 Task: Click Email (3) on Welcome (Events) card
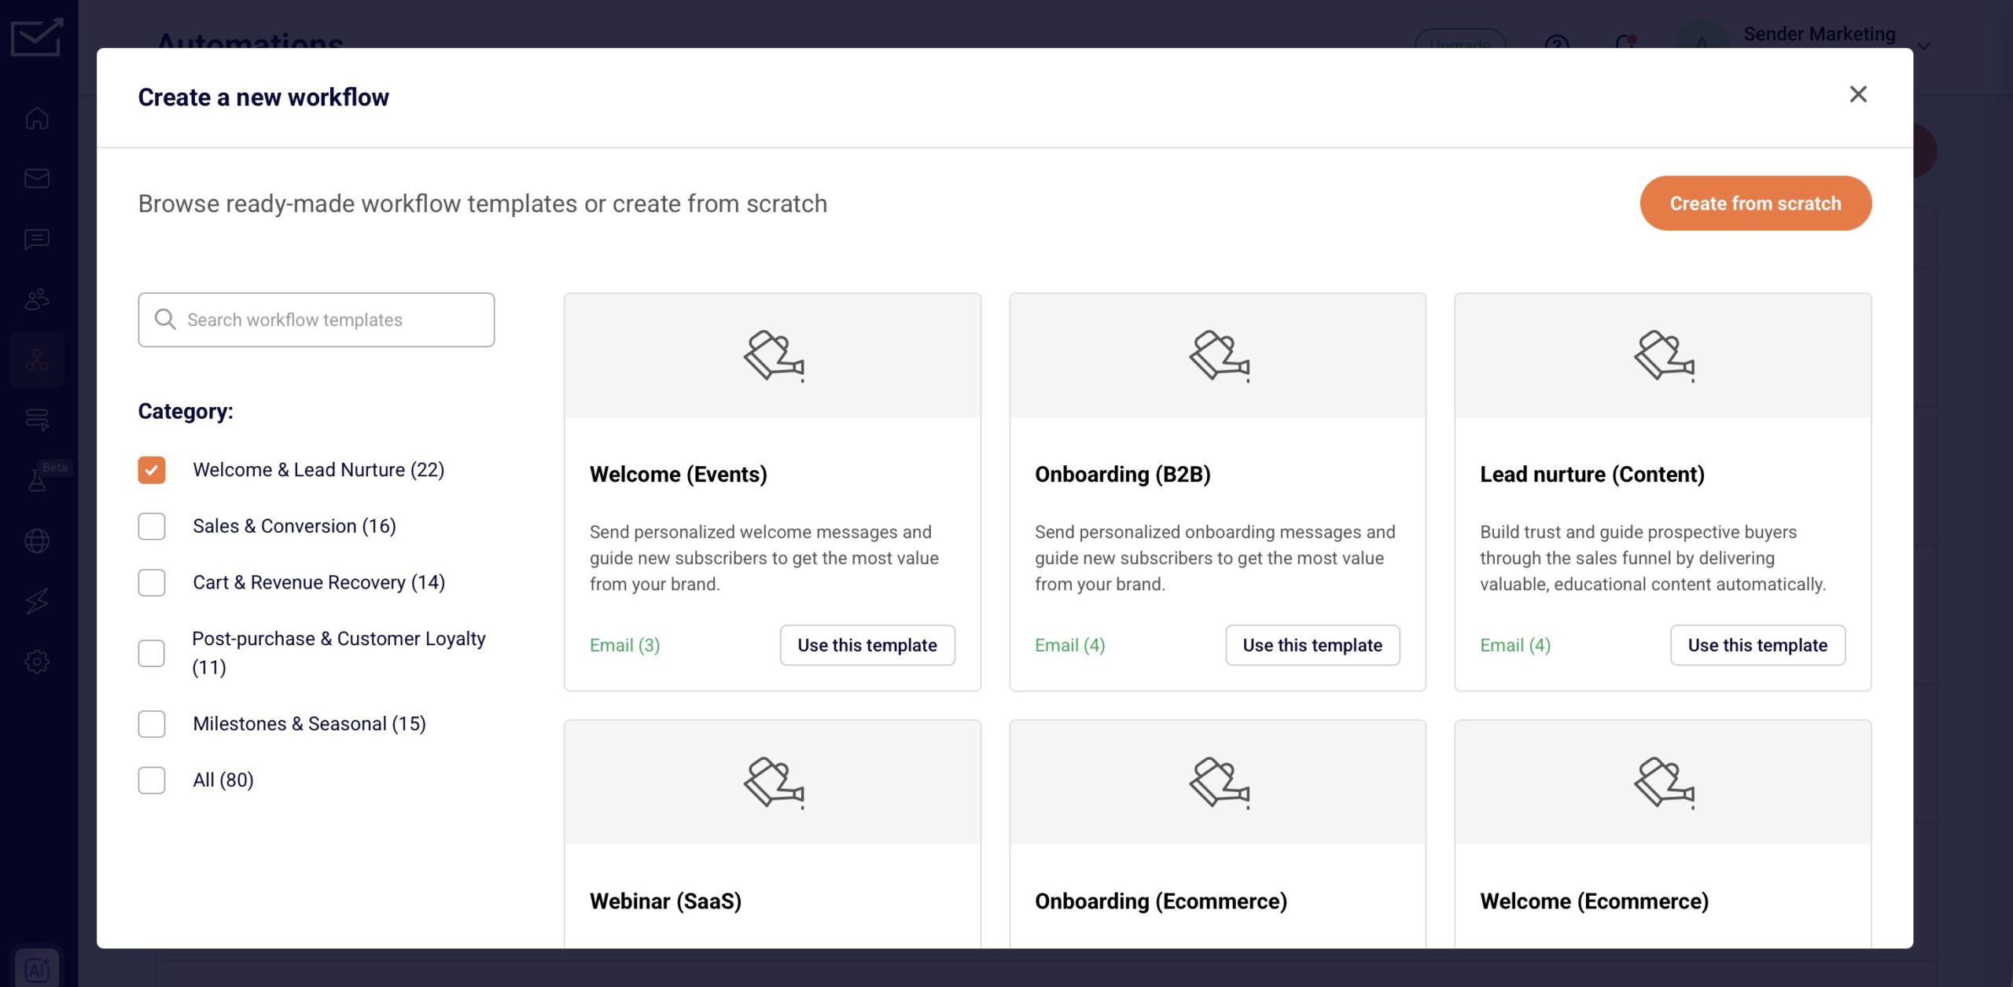(624, 645)
